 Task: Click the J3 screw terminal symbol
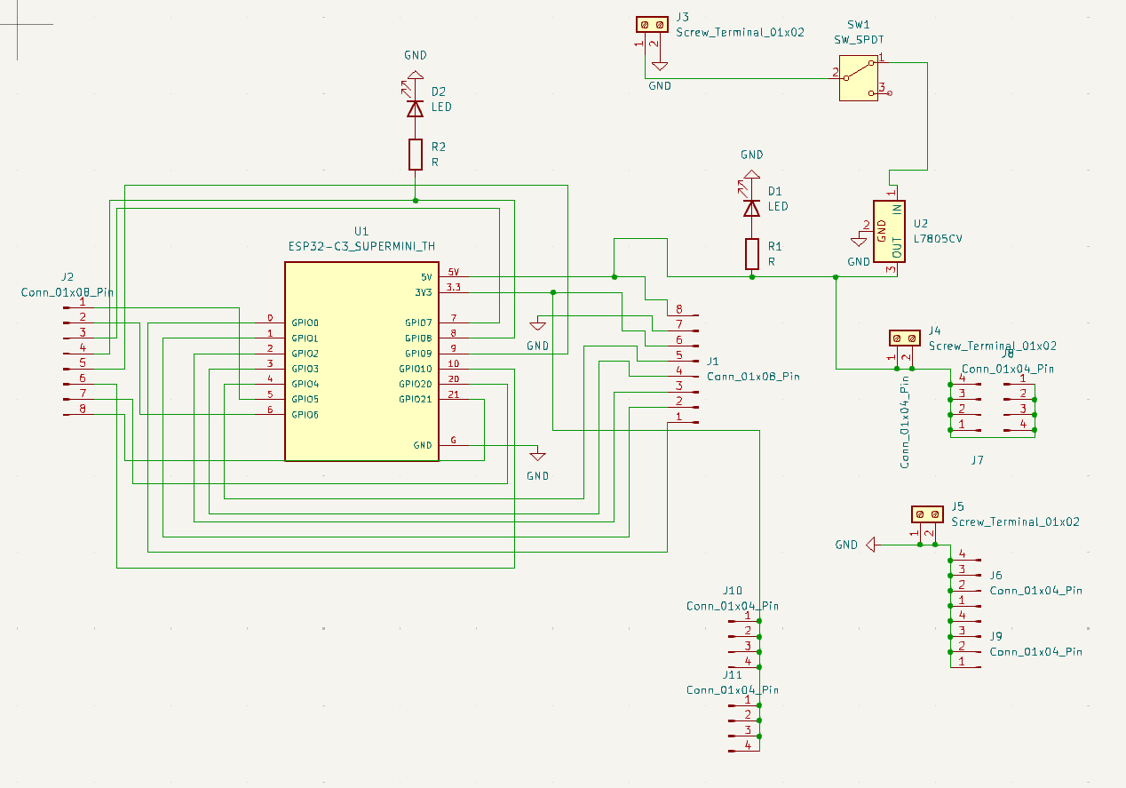[x=653, y=25]
